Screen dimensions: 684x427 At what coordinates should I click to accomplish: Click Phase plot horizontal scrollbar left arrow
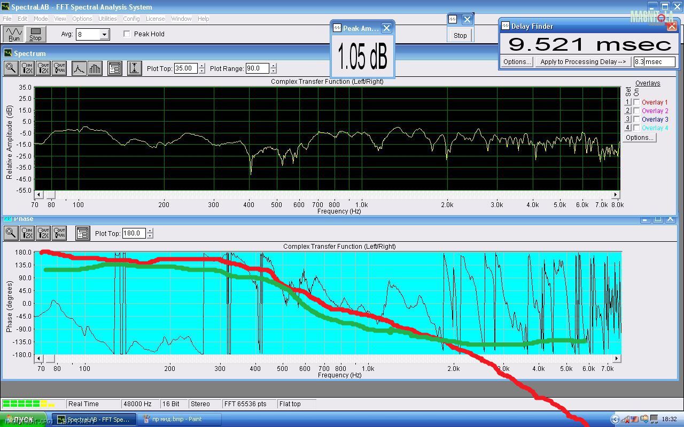[x=38, y=358]
